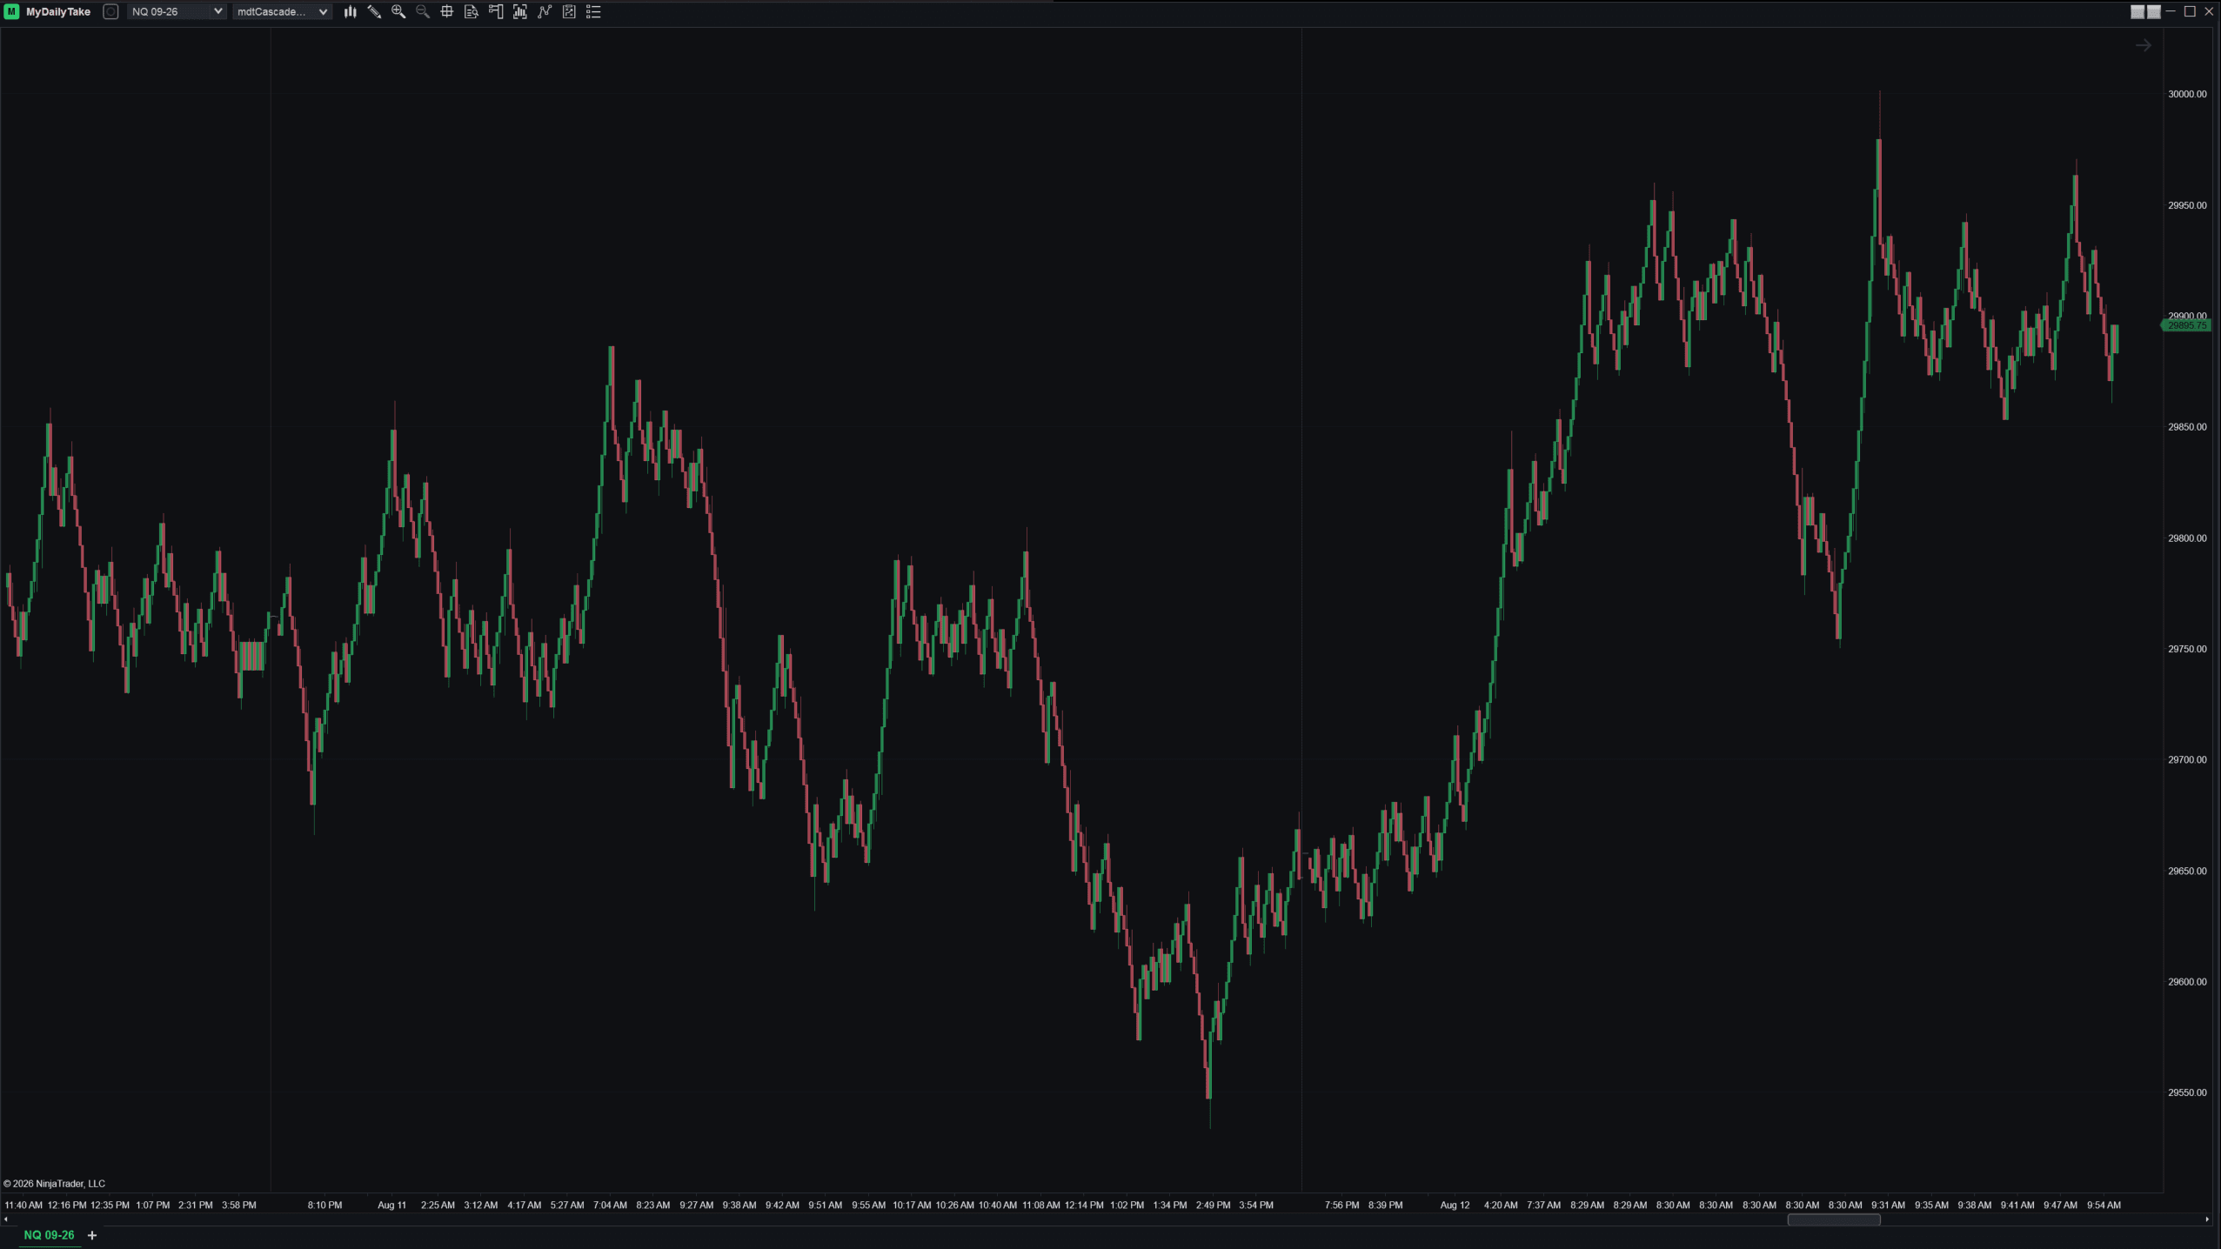Viewport: 2221px width, 1249px height.
Task: Open the Chart Trader icon
Action: [496, 11]
